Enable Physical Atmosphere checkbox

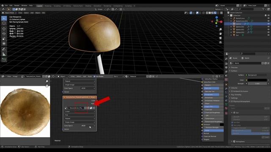point(232,101)
